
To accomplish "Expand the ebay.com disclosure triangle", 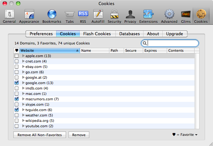I will coord(23,67).
